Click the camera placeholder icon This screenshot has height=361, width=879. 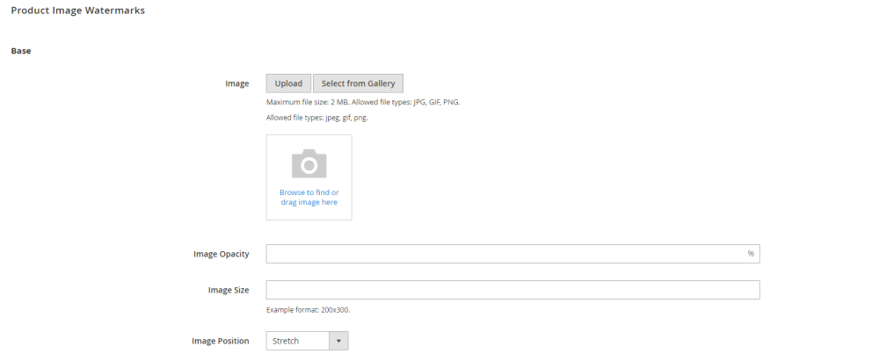click(x=309, y=163)
